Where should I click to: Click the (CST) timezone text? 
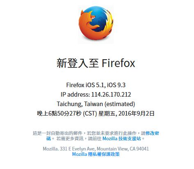pos(90,113)
